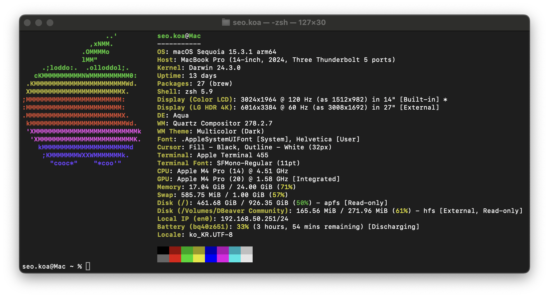This screenshot has height=297, width=549.
Task: Click the 'Terminal: Apple Terminal 455' line
Action: point(213,155)
